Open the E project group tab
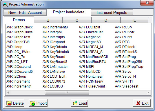Image resolution: width=155 pixels, height=111 pixels. click(135, 20)
